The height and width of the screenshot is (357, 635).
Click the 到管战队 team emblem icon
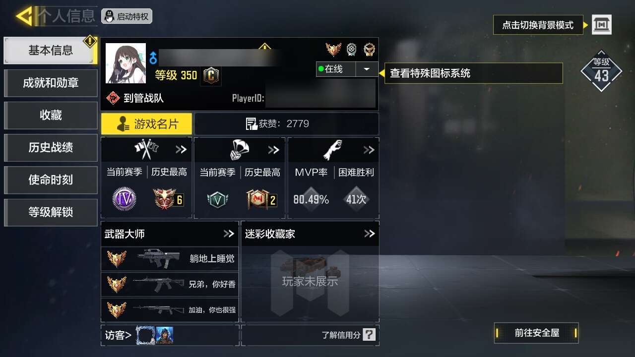pyautogui.click(x=113, y=98)
